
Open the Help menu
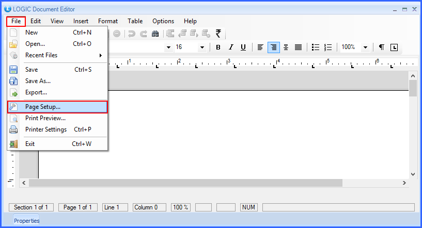pyautogui.click(x=190, y=21)
